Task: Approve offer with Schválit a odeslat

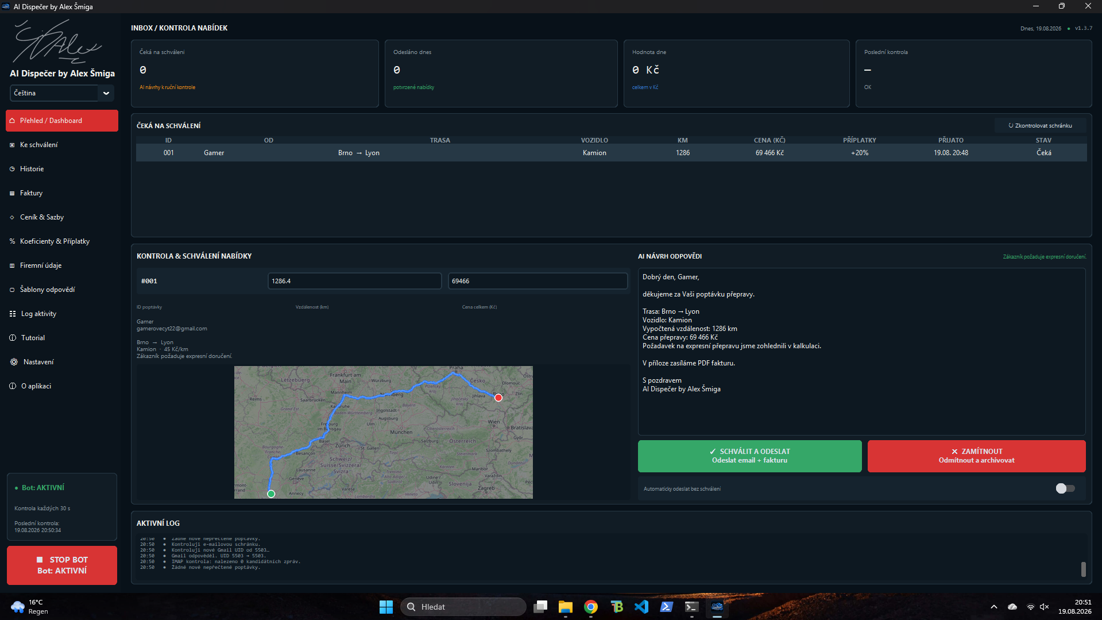Action: (x=749, y=456)
